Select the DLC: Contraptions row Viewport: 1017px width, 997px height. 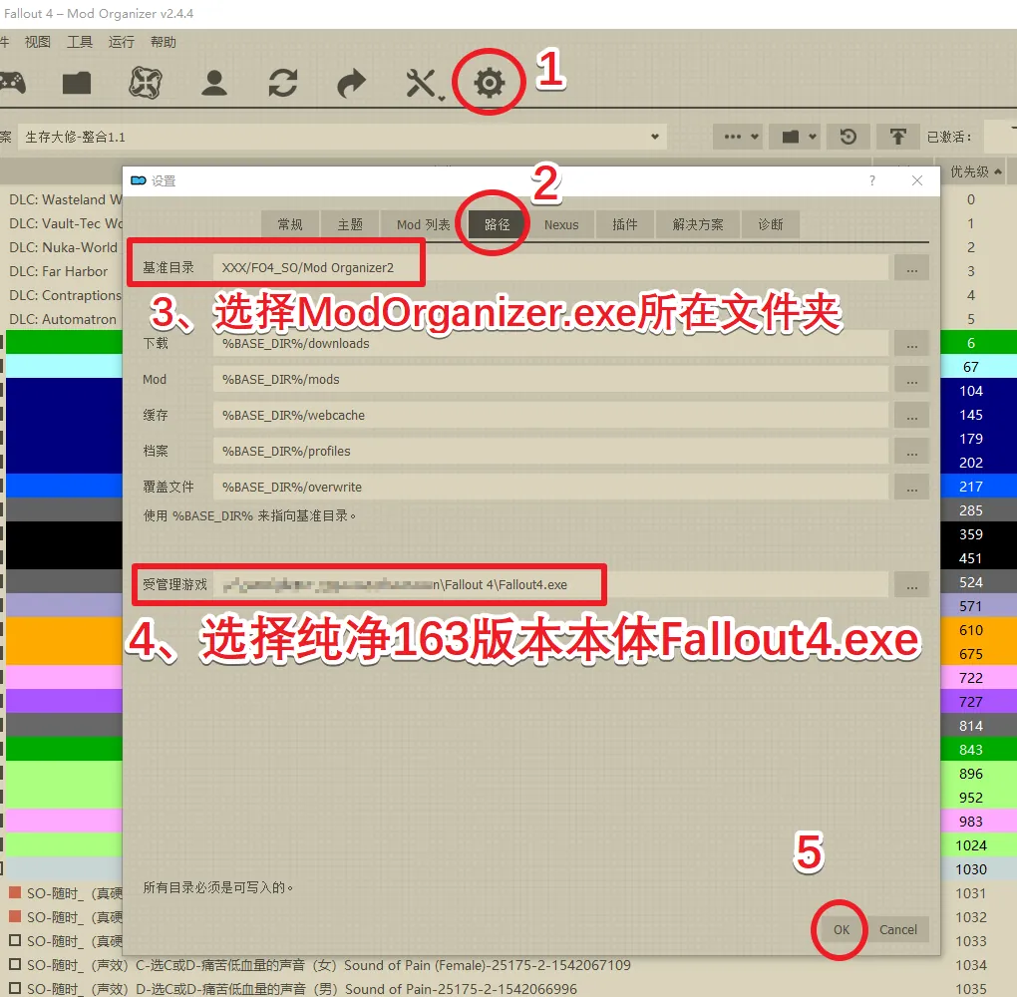point(65,296)
